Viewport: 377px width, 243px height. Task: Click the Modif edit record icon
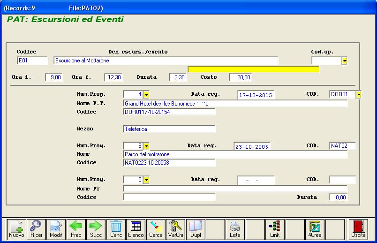pos(56,229)
